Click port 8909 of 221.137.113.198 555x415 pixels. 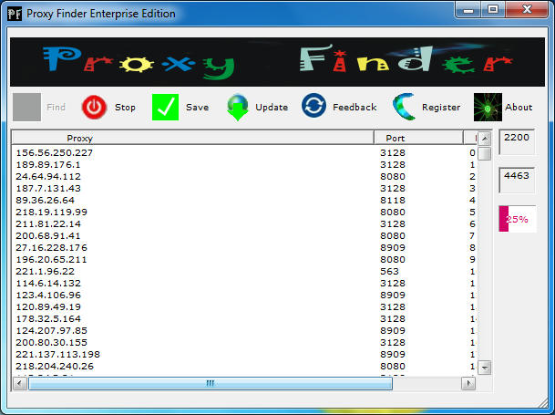393,355
